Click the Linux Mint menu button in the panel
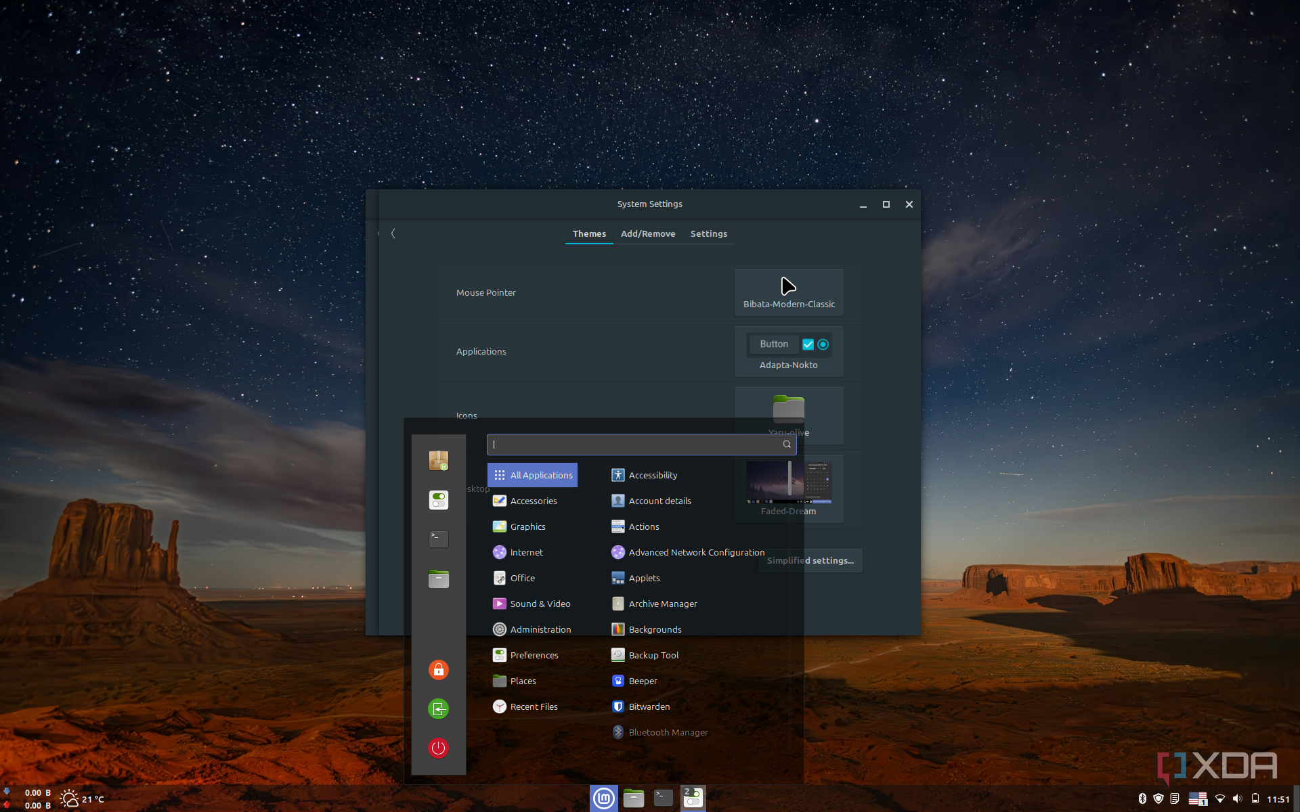The image size is (1300, 812). tap(603, 798)
